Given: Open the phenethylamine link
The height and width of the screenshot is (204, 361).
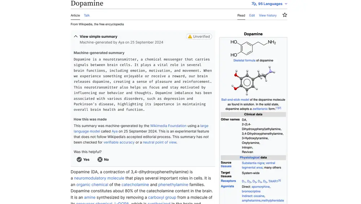Looking at the screenshot, I should pos(173,185).
